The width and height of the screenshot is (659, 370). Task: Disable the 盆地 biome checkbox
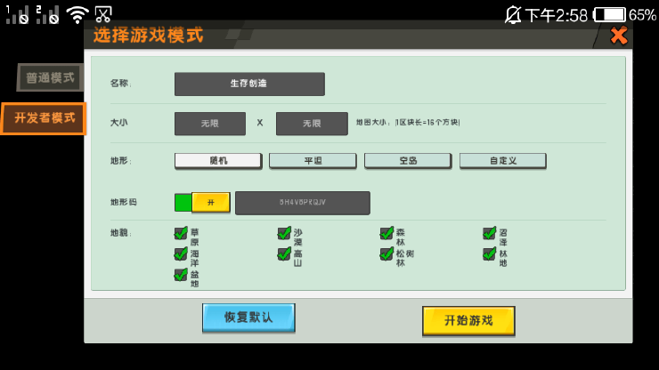click(x=181, y=275)
